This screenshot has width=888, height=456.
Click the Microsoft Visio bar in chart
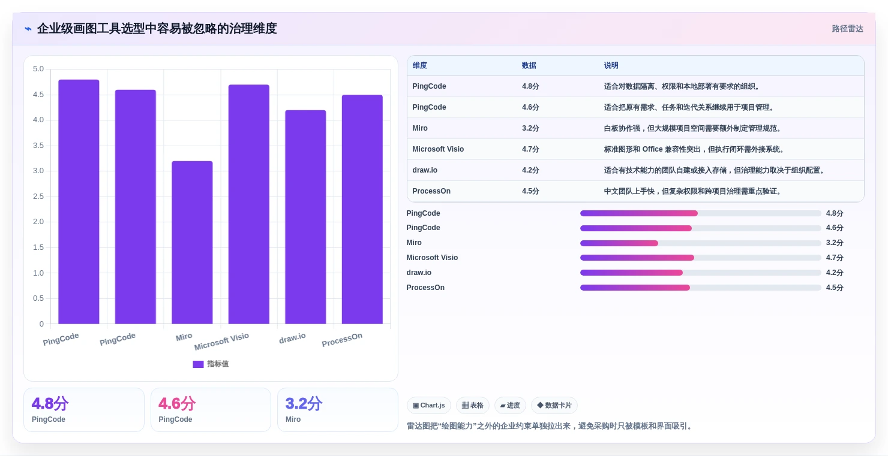248,204
